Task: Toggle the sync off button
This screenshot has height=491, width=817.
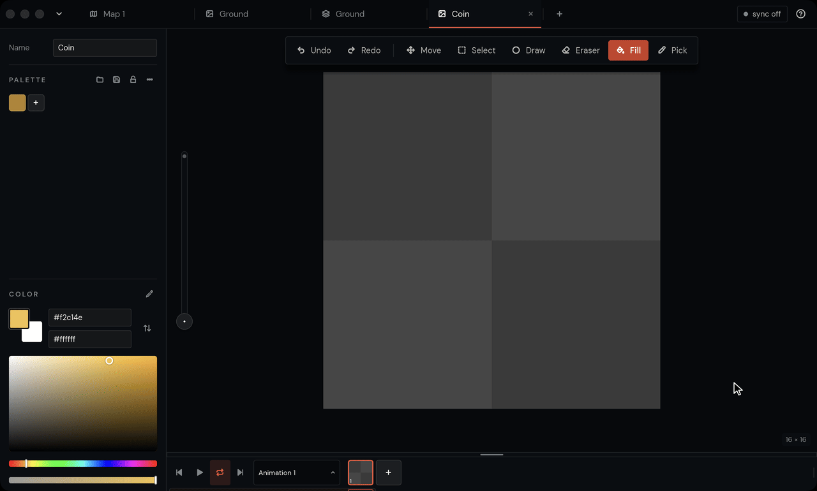Action: point(762,14)
